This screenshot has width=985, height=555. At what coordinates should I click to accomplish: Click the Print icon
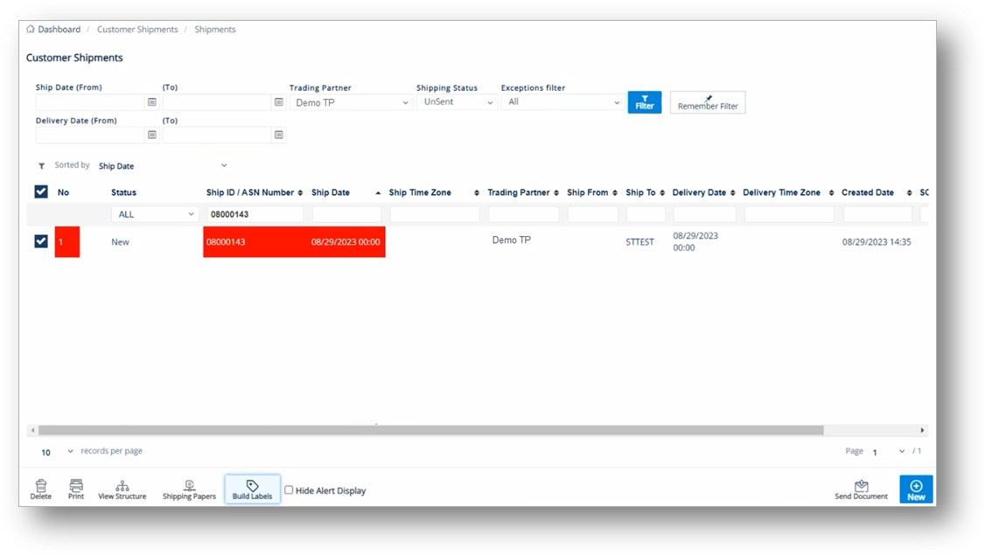(x=76, y=486)
